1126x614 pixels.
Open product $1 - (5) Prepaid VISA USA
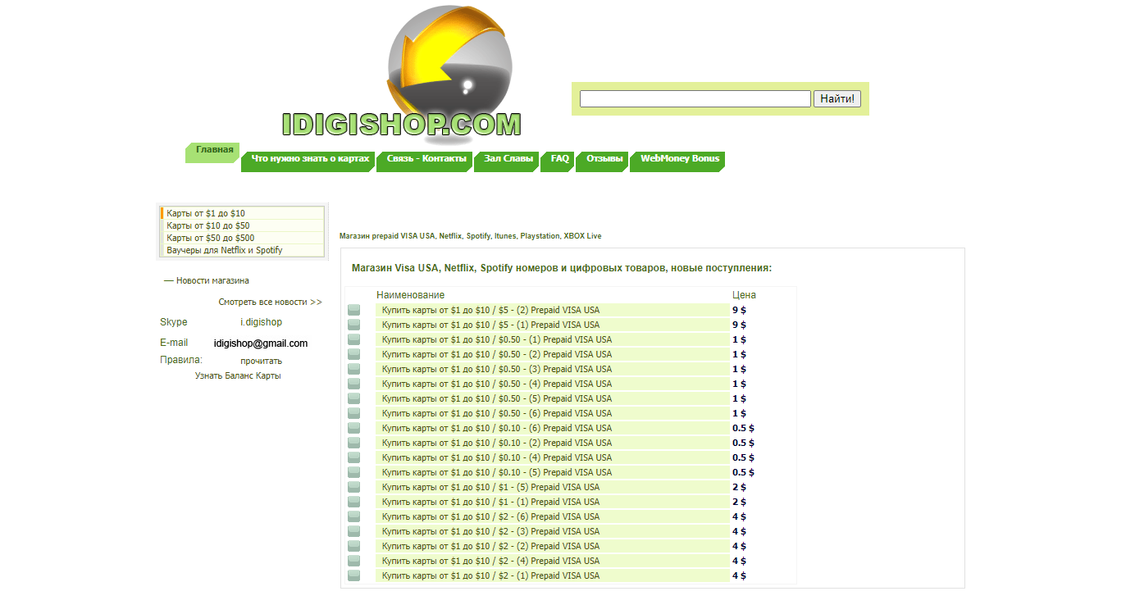click(x=490, y=487)
